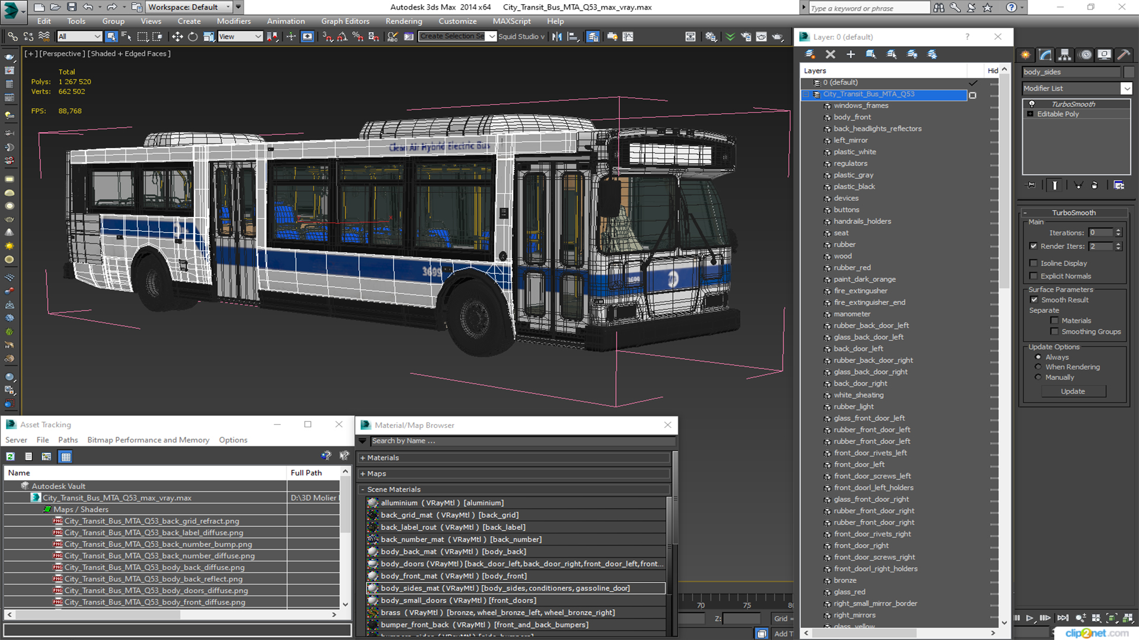
Task: Click the Bind to Space Warp icon
Action: tap(44, 37)
